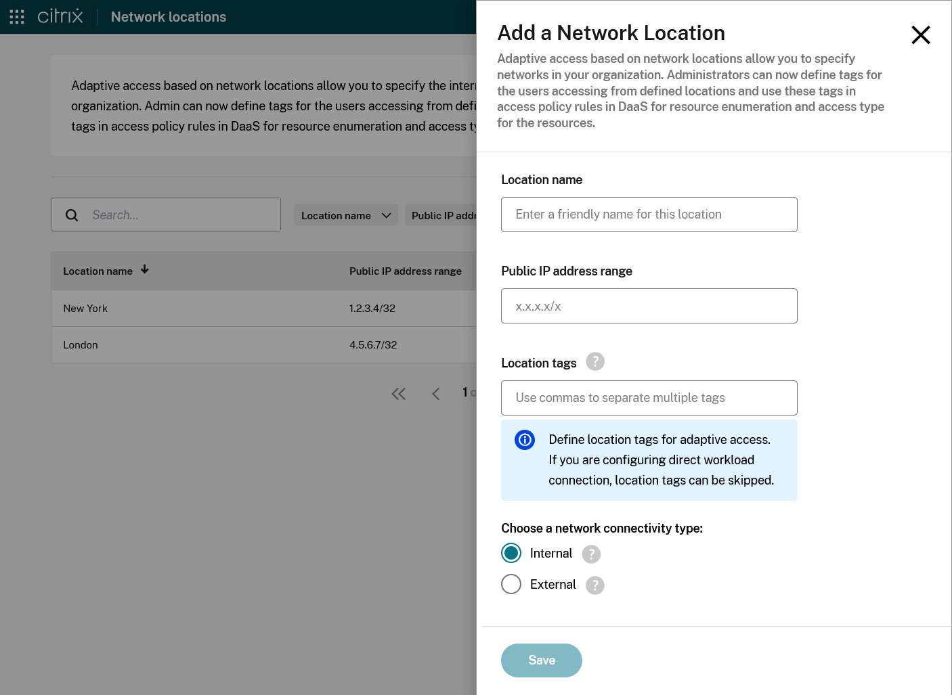This screenshot has width=952, height=695.
Task: Click the Citrix logo
Action: coord(60,16)
